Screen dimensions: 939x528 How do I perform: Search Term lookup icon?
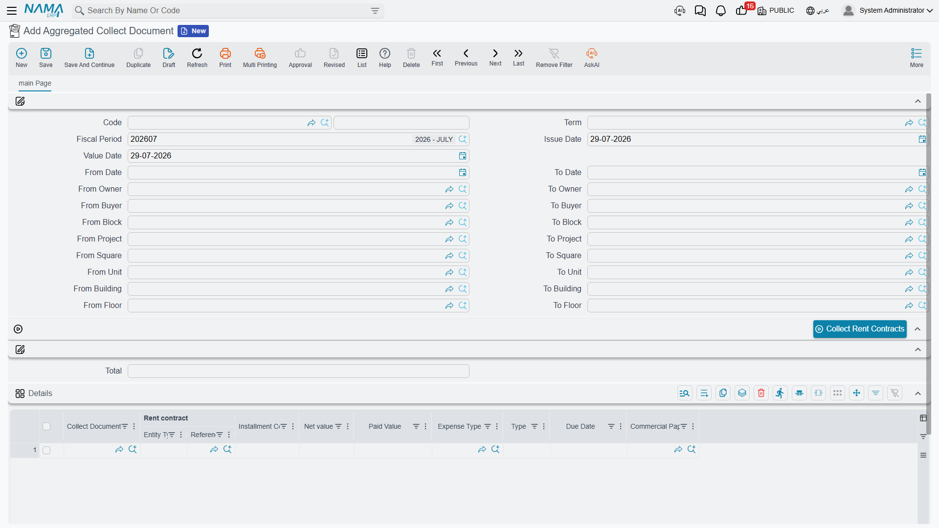(x=922, y=123)
